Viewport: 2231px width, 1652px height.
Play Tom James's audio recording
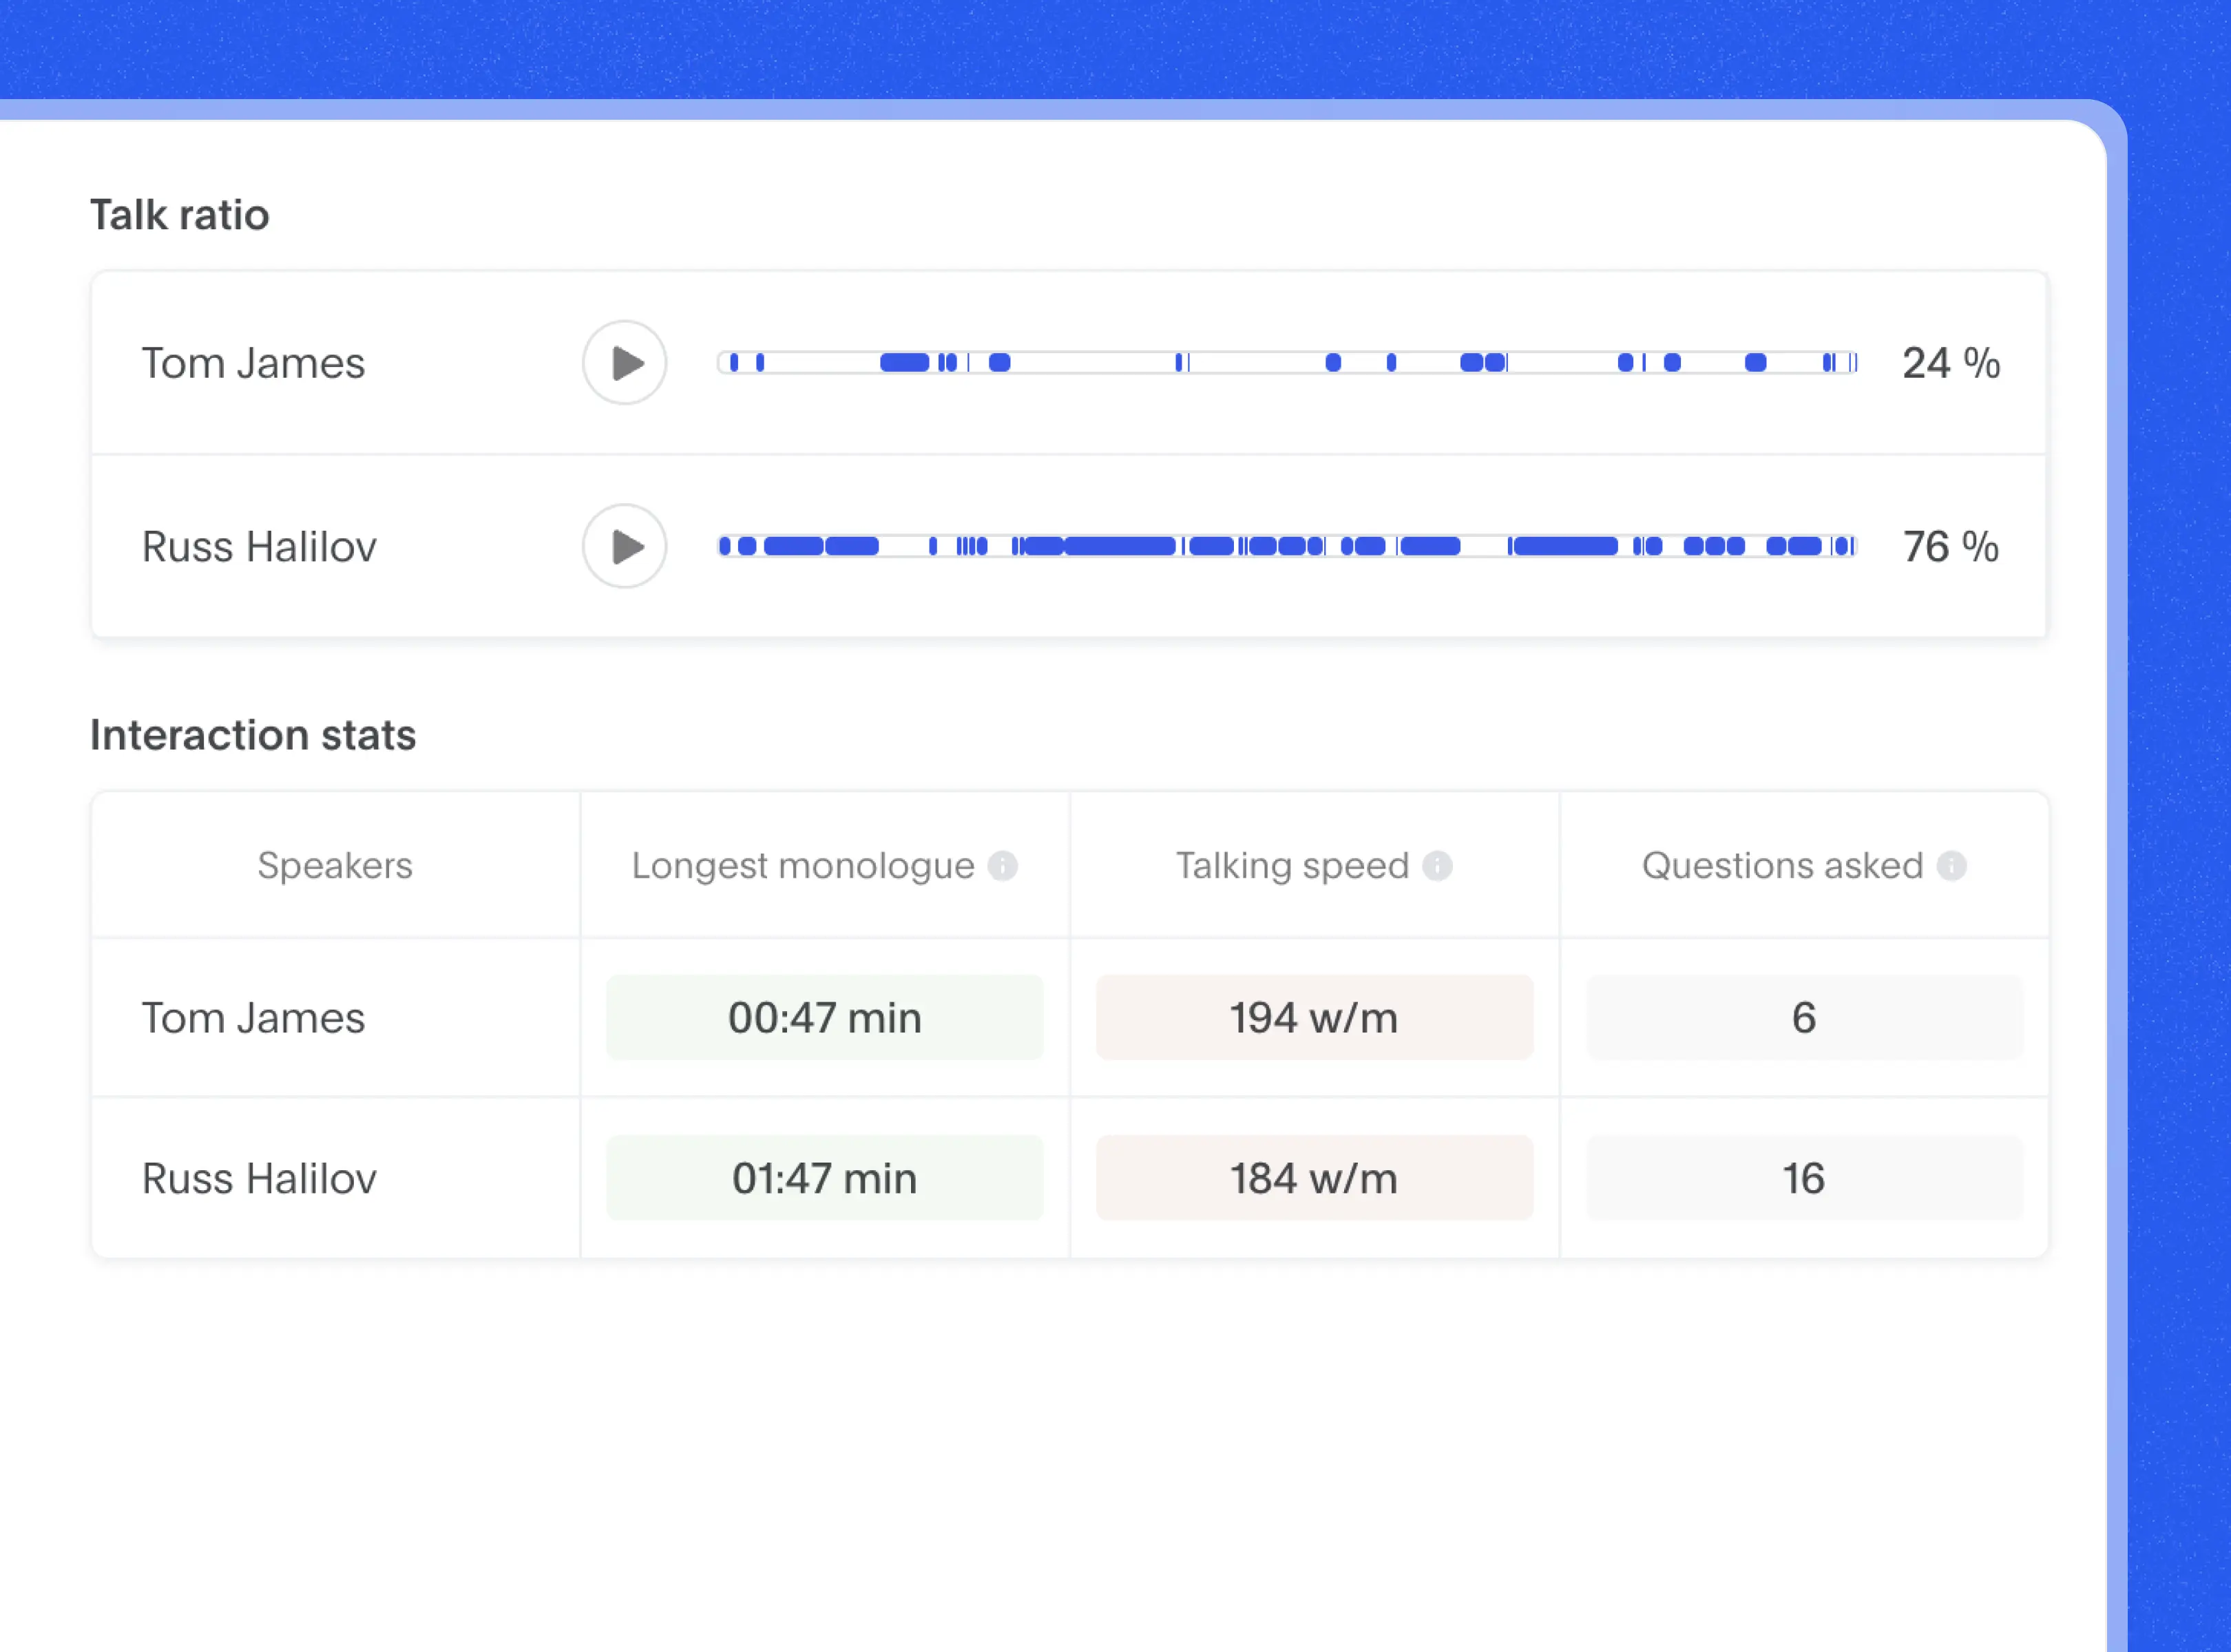tap(623, 363)
